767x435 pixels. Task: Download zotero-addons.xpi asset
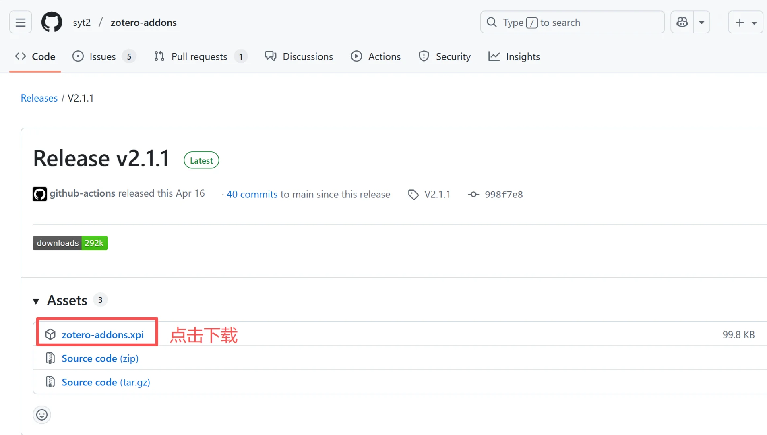[x=103, y=334]
